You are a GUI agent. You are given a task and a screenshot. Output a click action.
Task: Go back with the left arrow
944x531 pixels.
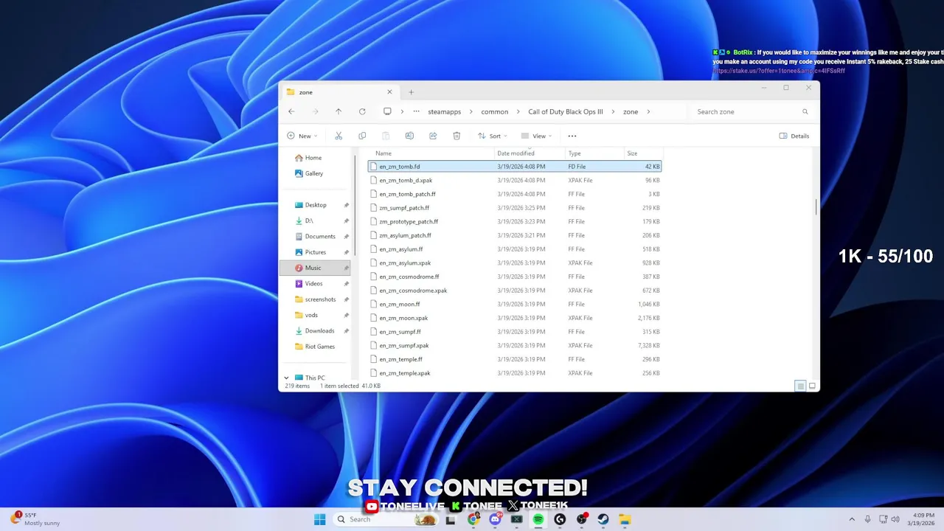(x=291, y=111)
